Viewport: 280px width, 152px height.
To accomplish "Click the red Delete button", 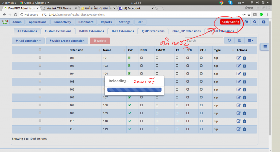I will [100, 41].
